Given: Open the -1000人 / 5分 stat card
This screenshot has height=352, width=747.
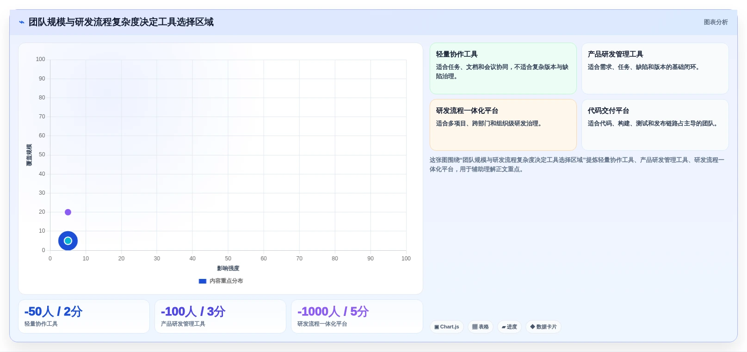Looking at the screenshot, I should pos(357,316).
